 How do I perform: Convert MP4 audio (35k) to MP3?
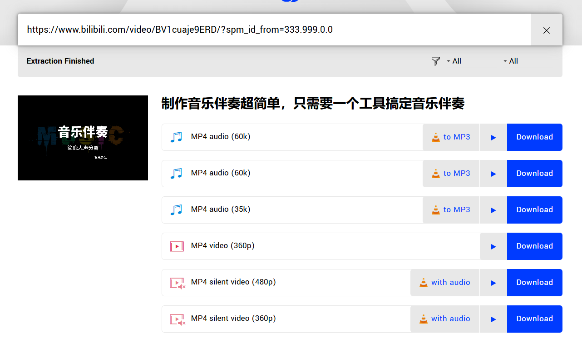point(451,210)
